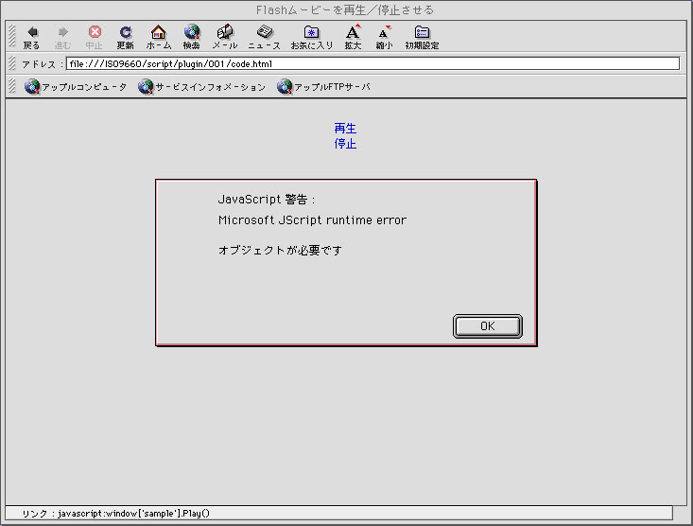Image resolution: width=693 pixels, height=526 pixels.
Task: Click the Forward (進む) toolbar icon
Action: [x=62, y=37]
